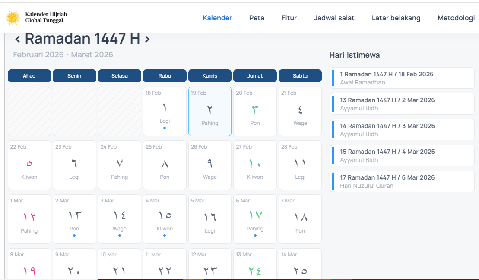Navigate to the Fitur section
The height and width of the screenshot is (280, 479).
pyautogui.click(x=289, y=18)
